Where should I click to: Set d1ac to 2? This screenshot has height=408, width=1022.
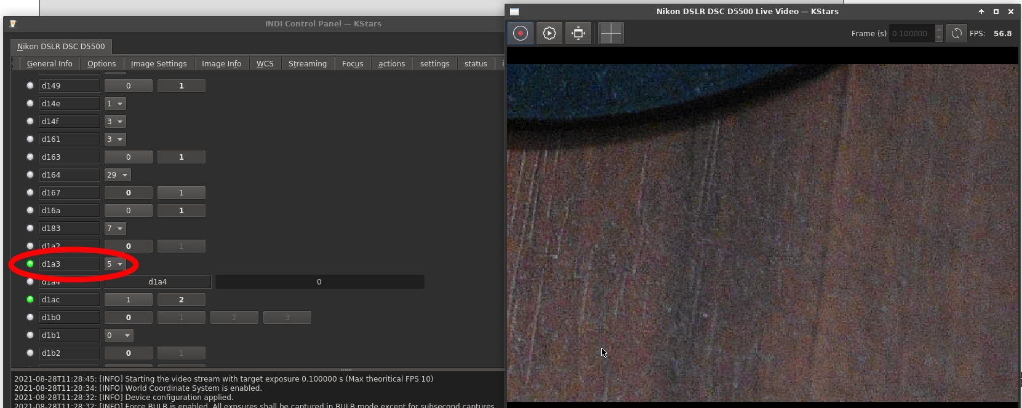click(x=182, y=299)
